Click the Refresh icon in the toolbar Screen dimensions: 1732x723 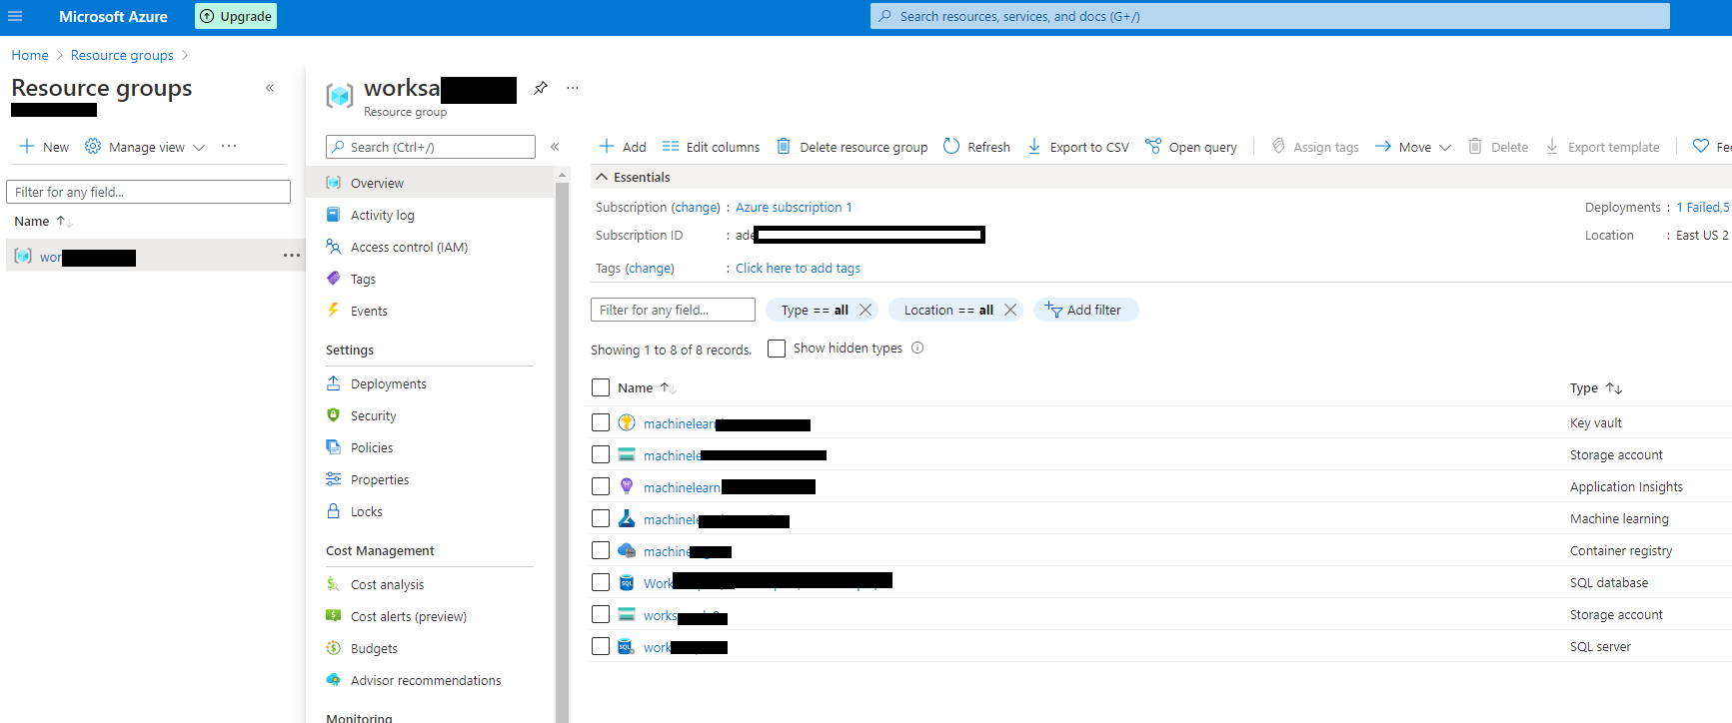click(x=951, y=146)
